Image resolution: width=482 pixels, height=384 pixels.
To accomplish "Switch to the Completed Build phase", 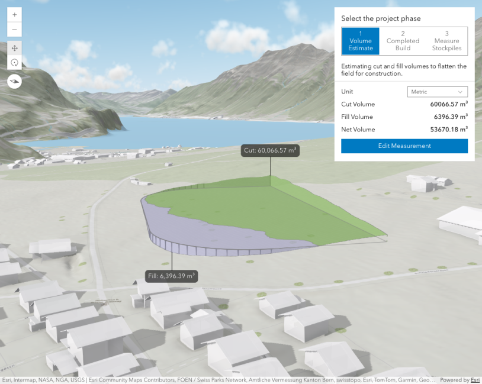I will (x=403, y=41).
